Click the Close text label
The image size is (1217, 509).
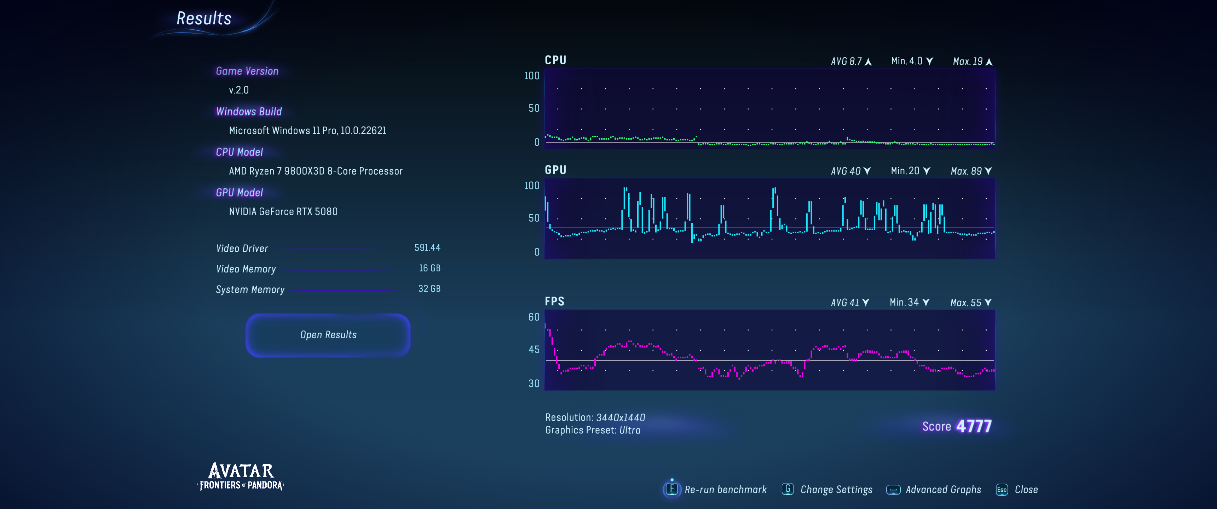[1026, 490]
